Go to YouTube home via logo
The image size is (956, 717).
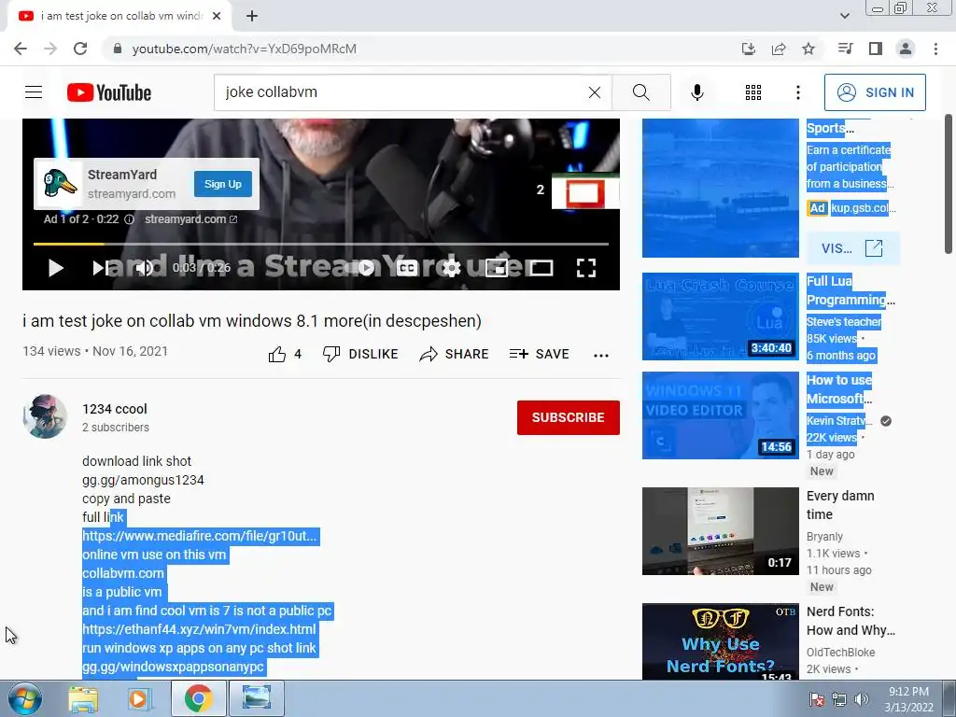pos(109,92)
